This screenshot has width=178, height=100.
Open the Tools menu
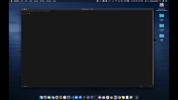point(31,1)
